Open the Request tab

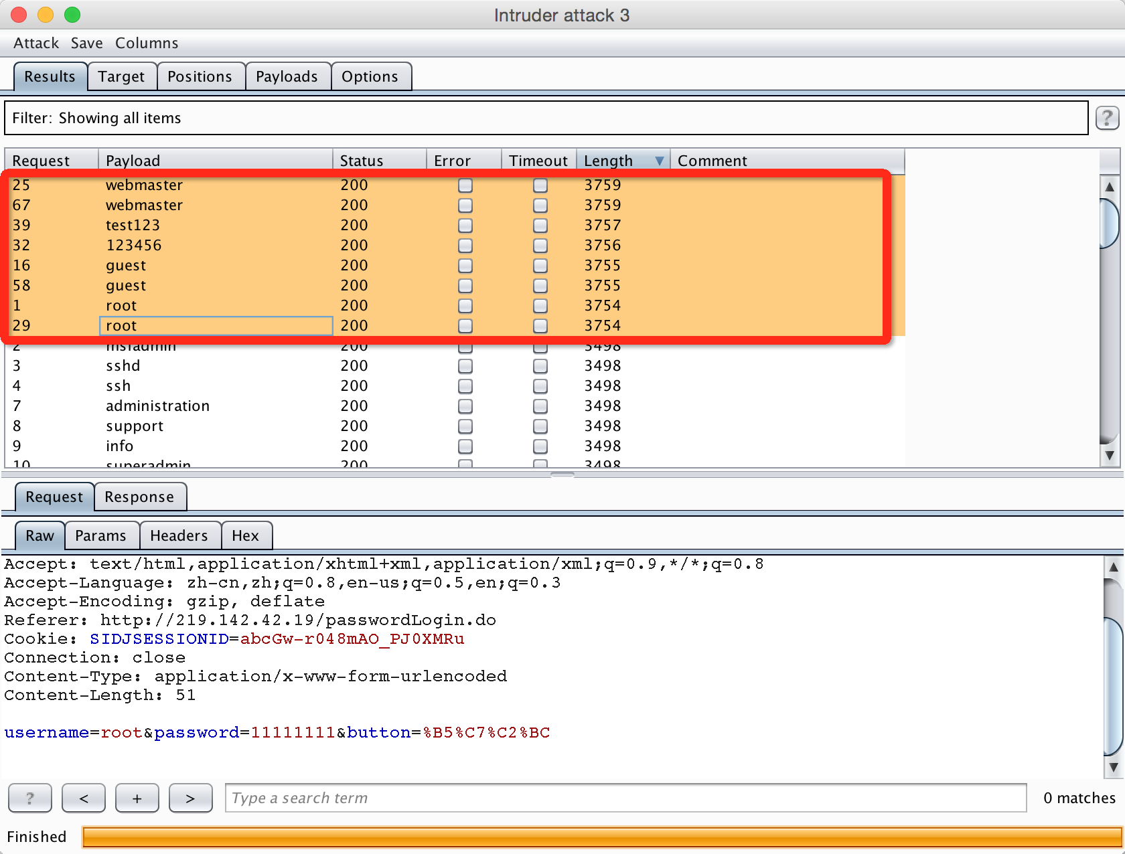coord(54,497)
